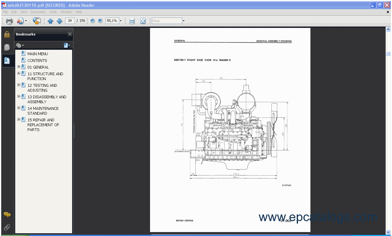Click the Fit Width scrolling icon
Image resolution: width=392 pixels, height=236 pixels.
[132, 21]
